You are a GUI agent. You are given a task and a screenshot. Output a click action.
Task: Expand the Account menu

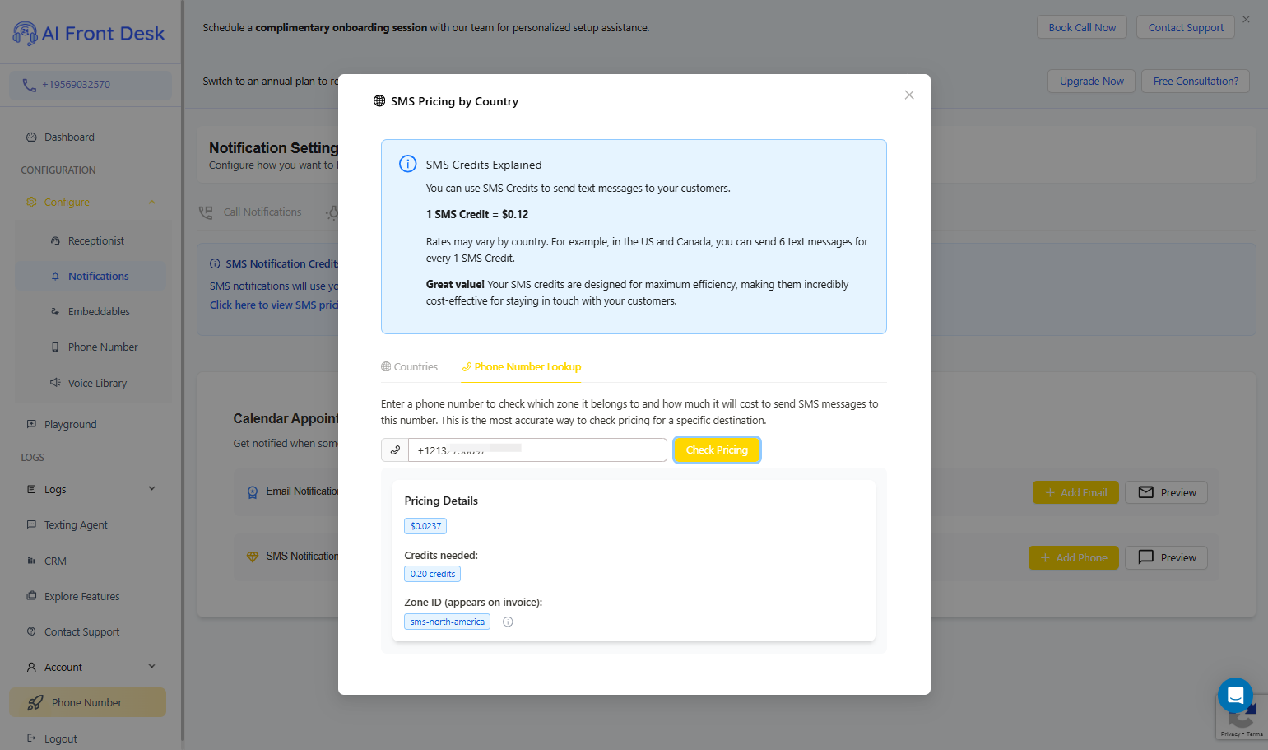click(x=152, y=667)
